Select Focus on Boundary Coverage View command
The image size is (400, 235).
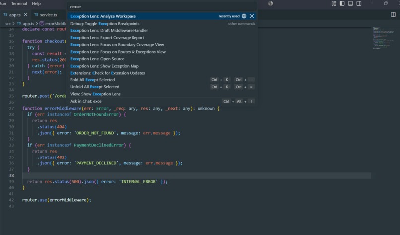pyautogui.click(x=162, y=44)
